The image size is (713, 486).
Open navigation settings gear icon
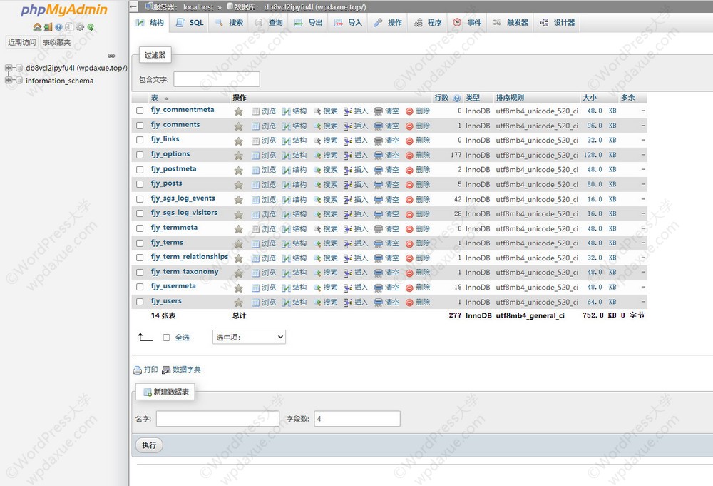point(80,27)
